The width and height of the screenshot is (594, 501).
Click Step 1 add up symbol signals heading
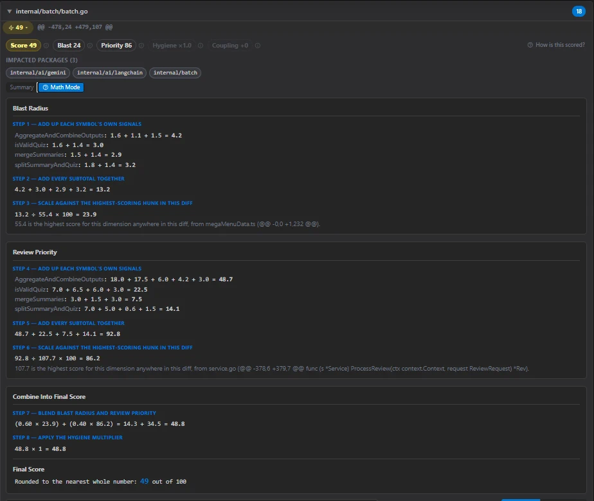pos(77,124)
